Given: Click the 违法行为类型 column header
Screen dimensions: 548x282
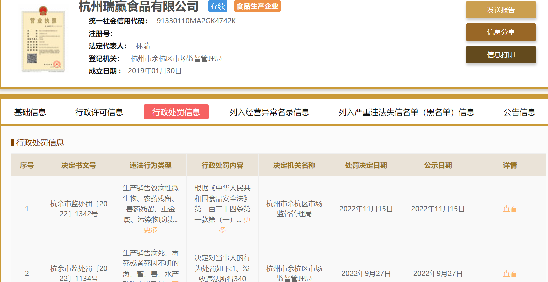Looking at the screenshot, I should tap(150, 165).
